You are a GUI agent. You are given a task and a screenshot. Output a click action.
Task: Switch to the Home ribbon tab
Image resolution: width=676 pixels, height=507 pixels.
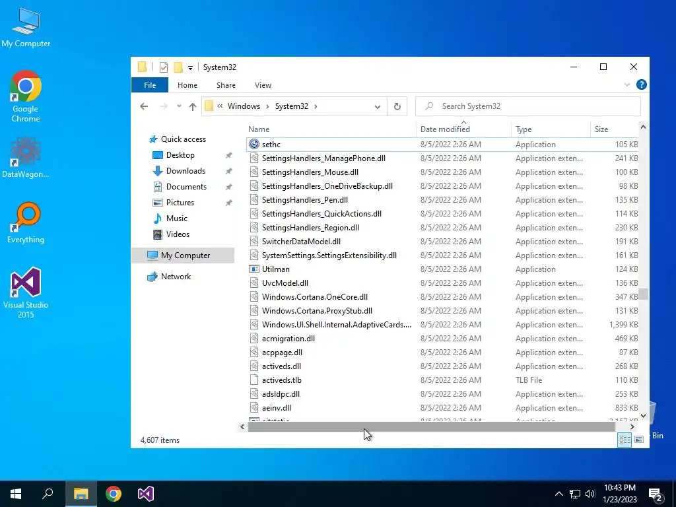[x=187, y=85]
